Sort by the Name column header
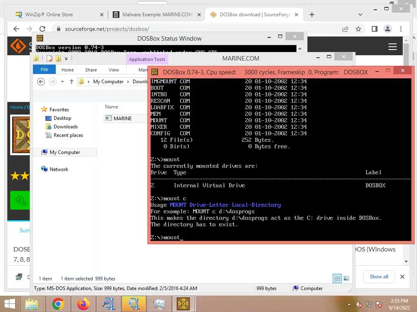 point(112,107)
